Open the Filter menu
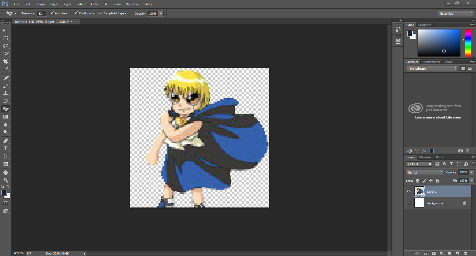476x256 pixels. [x=95, y=4]
